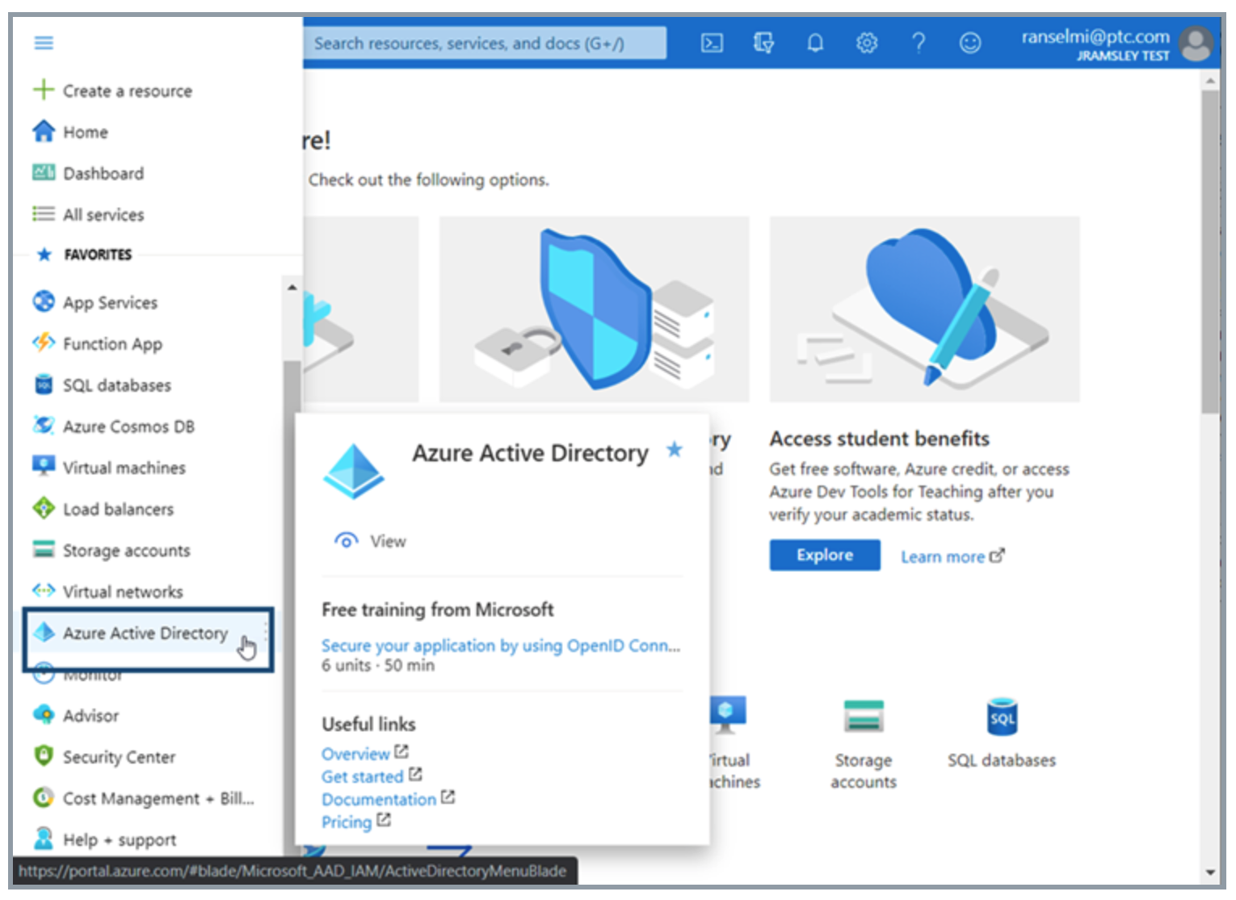Click the Home house icon
The width and height of the screenshot is (1236, 900).
click(44, 131)
